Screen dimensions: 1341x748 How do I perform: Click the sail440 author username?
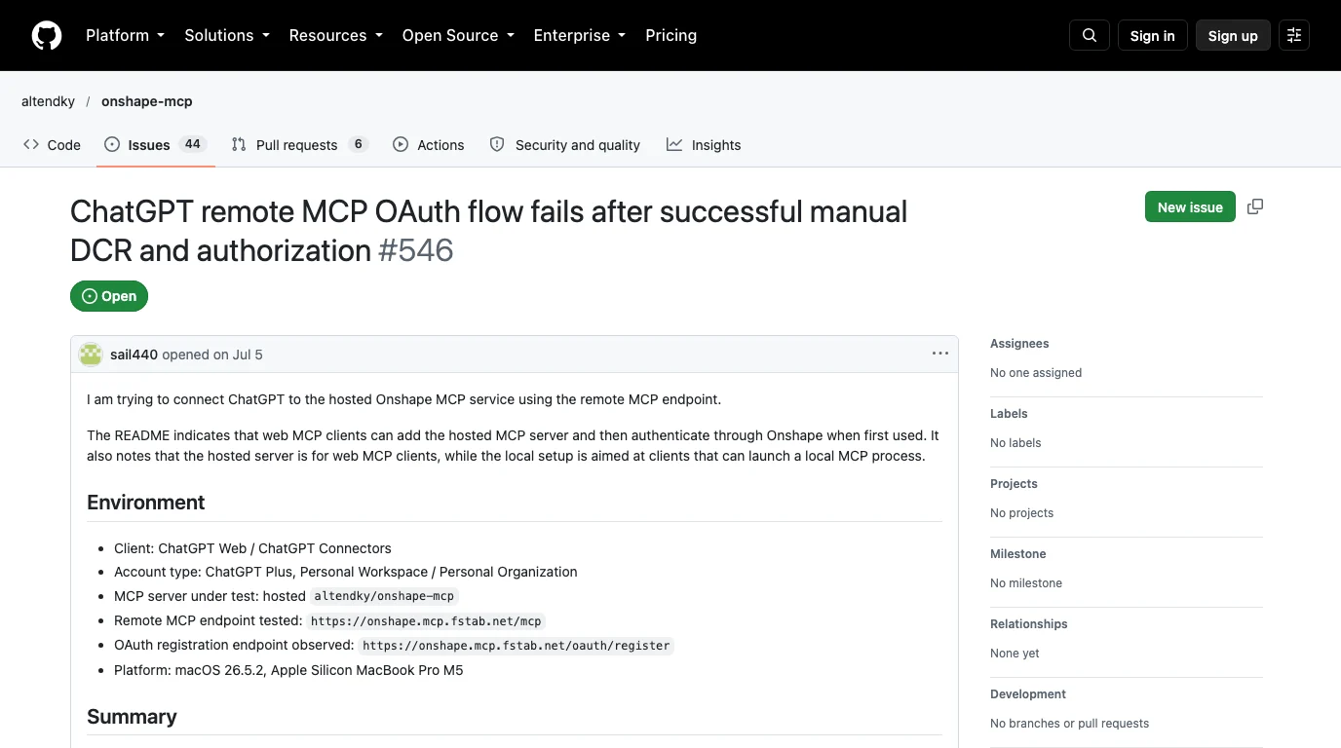tap(134, 355)
